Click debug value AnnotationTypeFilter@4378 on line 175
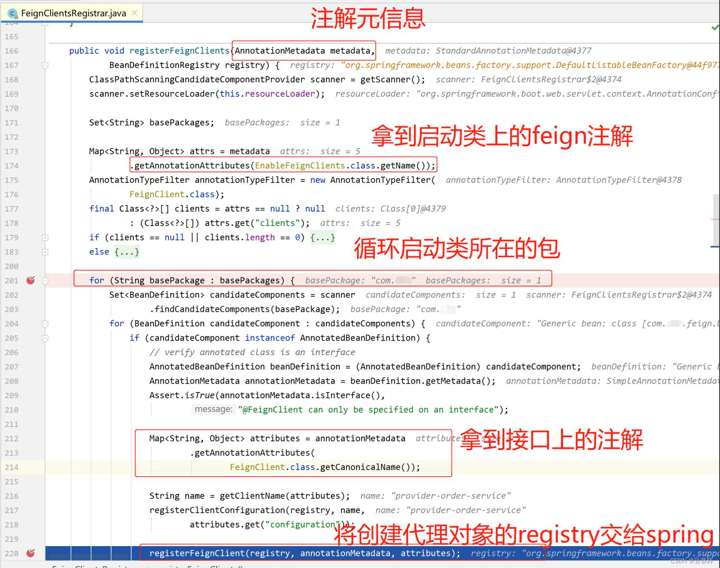 point(619,180)
